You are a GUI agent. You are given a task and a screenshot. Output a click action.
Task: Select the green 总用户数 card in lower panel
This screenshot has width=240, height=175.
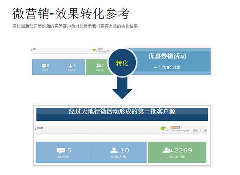(x=177, y=152)
